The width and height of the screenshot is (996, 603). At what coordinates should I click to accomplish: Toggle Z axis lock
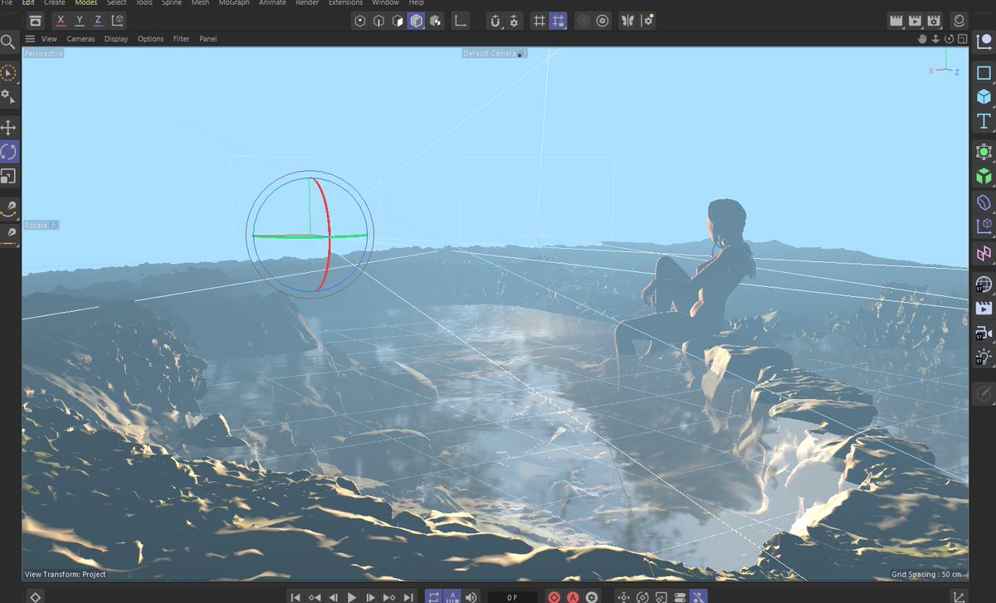pyautogui.click(x=98, y=21)
